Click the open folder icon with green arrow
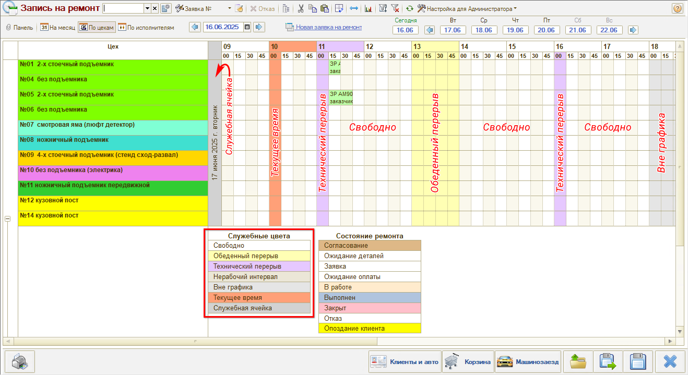 point(578,361)
